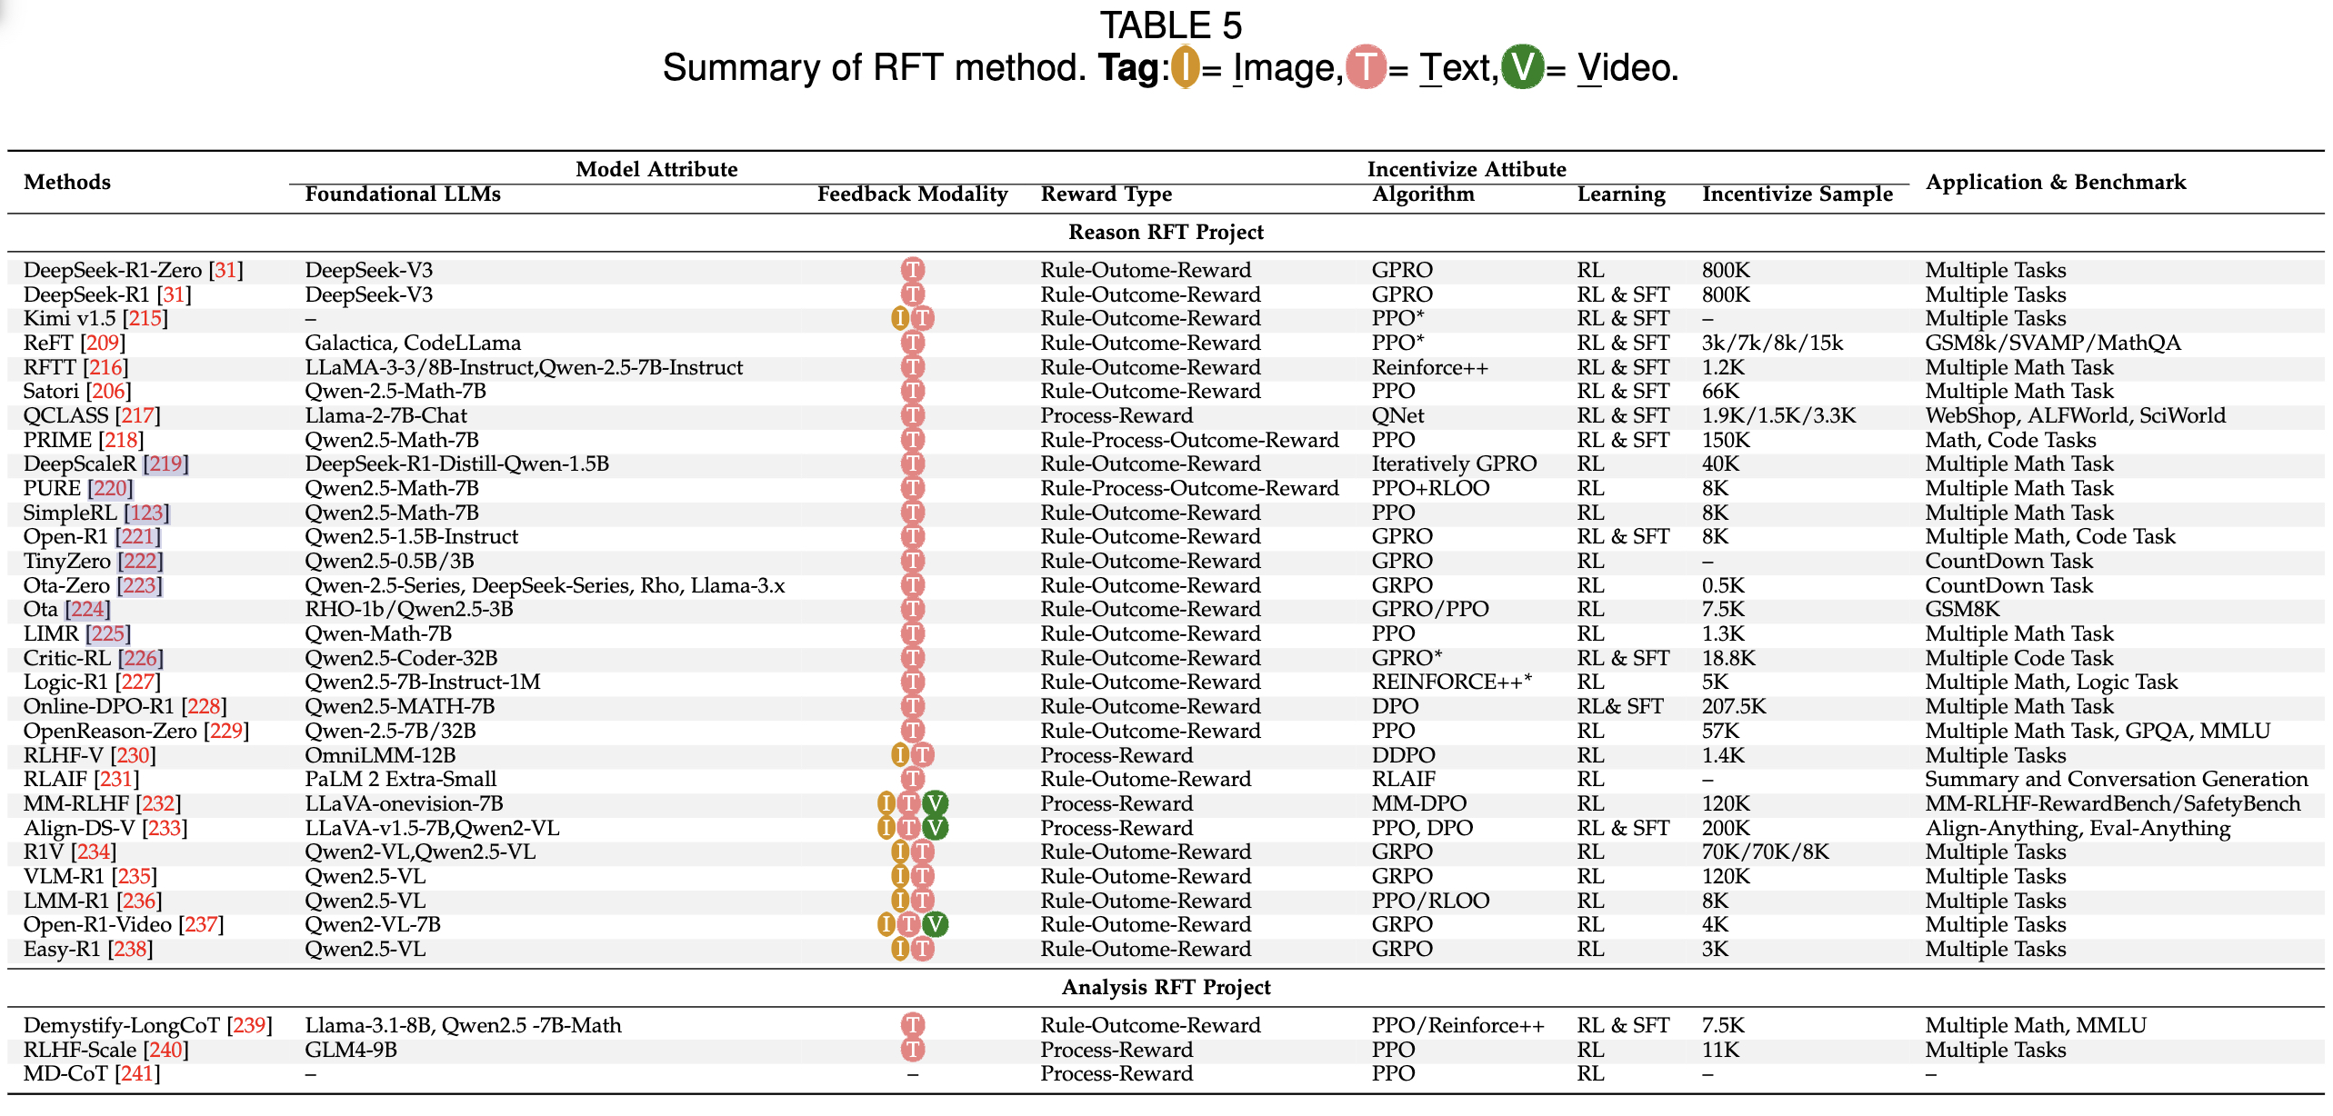2333x1116 pixels.
Task: Click the Analysis RFT Project section heading
Action: point(1166,987)
